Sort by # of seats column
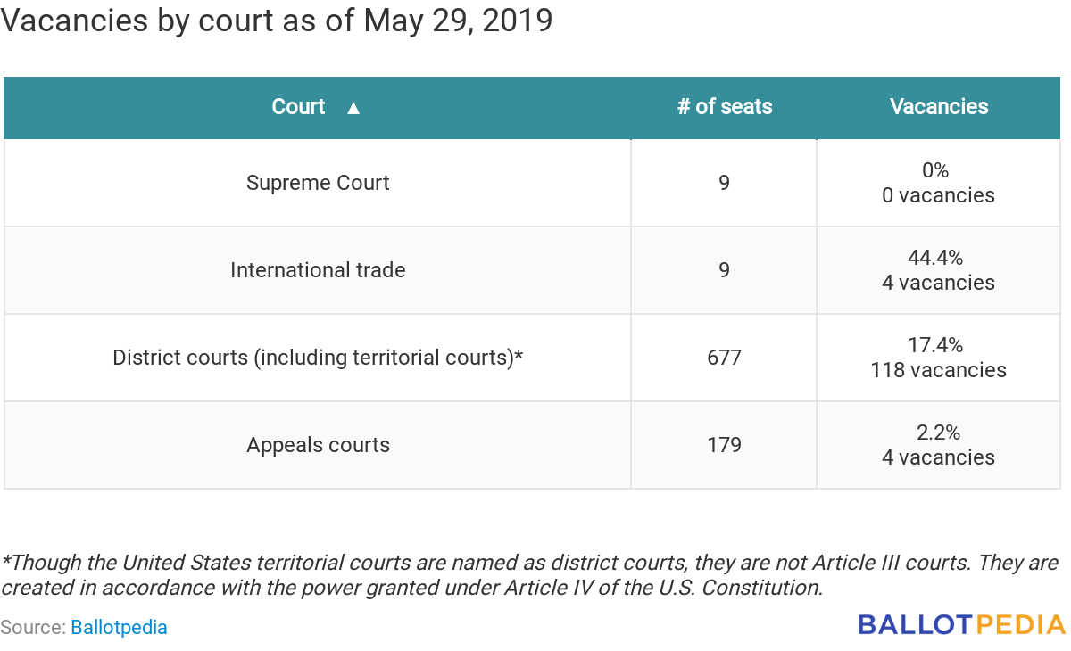This screenshot has height=651, width=1071. point(724,107)
